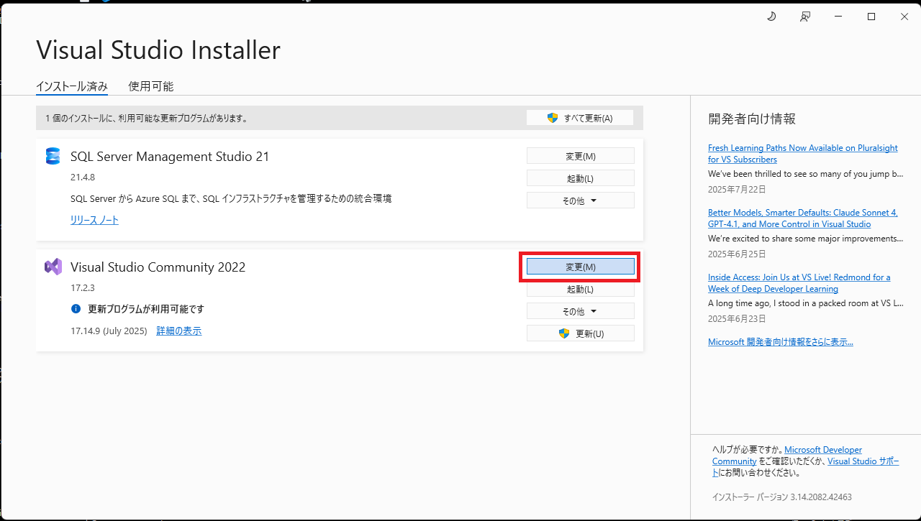Click the 更新プログラムが利用可能です message

point(146,309)
